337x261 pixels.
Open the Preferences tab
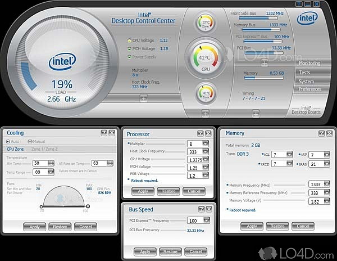tap(309, 89)
